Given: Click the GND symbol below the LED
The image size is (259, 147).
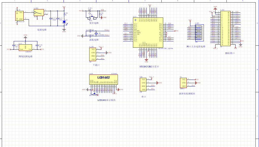Looking at the screenshot, I should pos(64,30).
